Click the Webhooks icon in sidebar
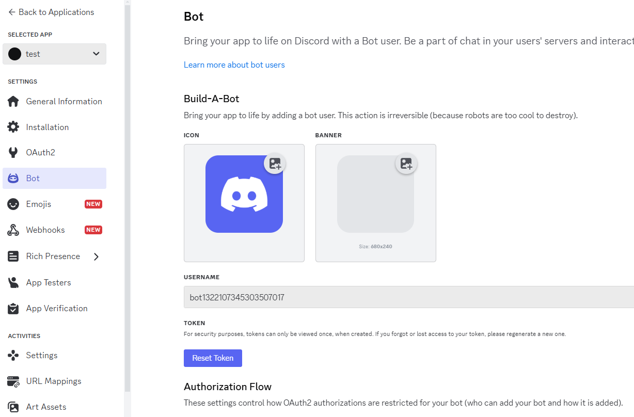 (x=13, y=230)
